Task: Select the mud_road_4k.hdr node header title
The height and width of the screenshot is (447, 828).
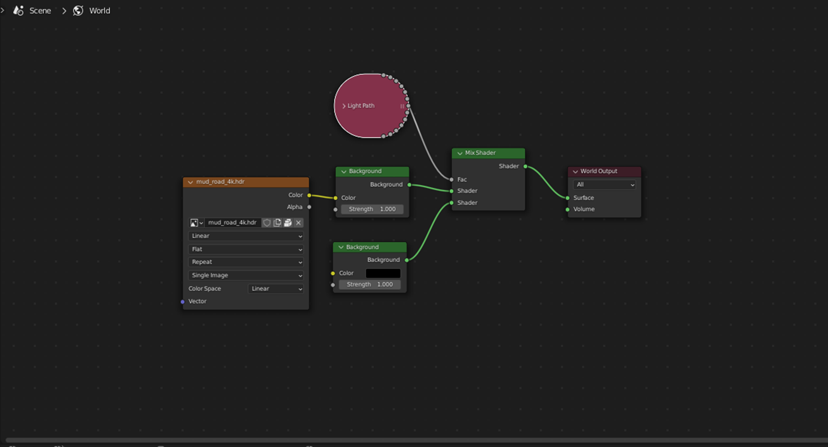Action: pos(220,182)
